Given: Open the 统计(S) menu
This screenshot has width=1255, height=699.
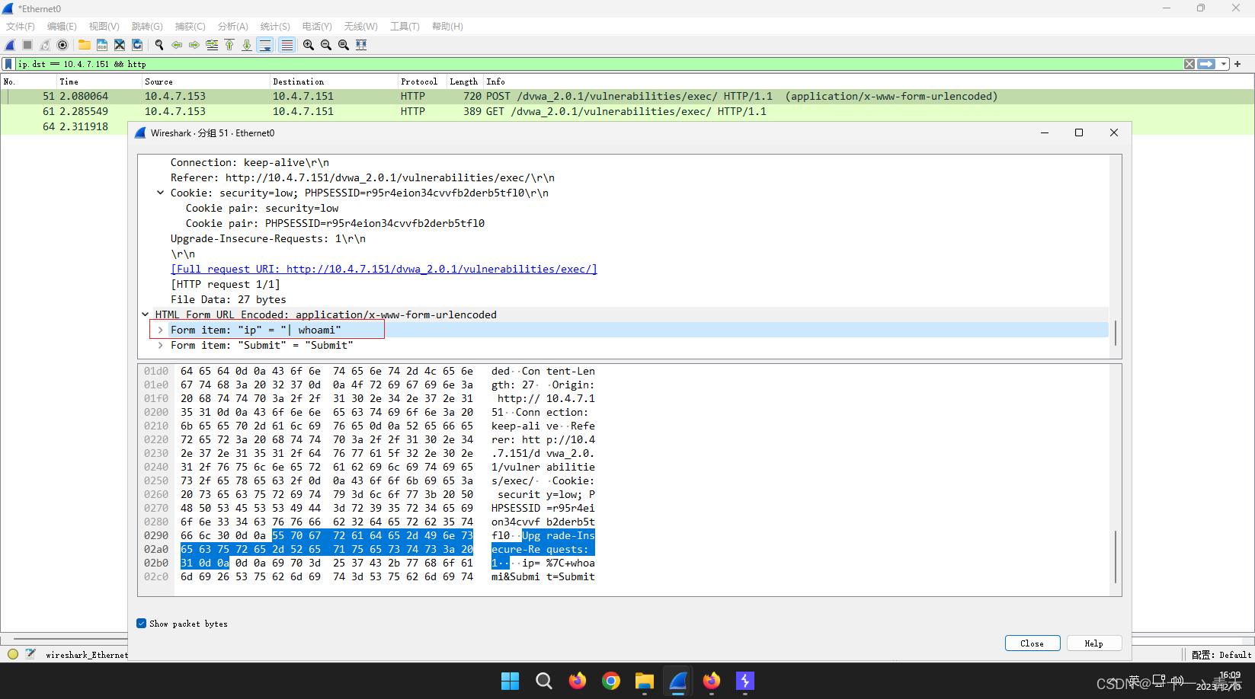Looking at the screenshot, I should (x=275, y=26).
